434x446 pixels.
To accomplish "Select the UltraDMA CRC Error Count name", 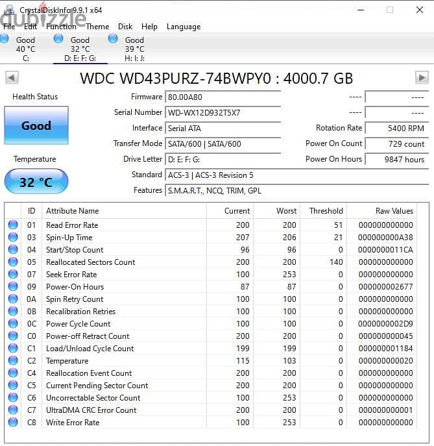I will pyautogui.click(x=91, y=410).
